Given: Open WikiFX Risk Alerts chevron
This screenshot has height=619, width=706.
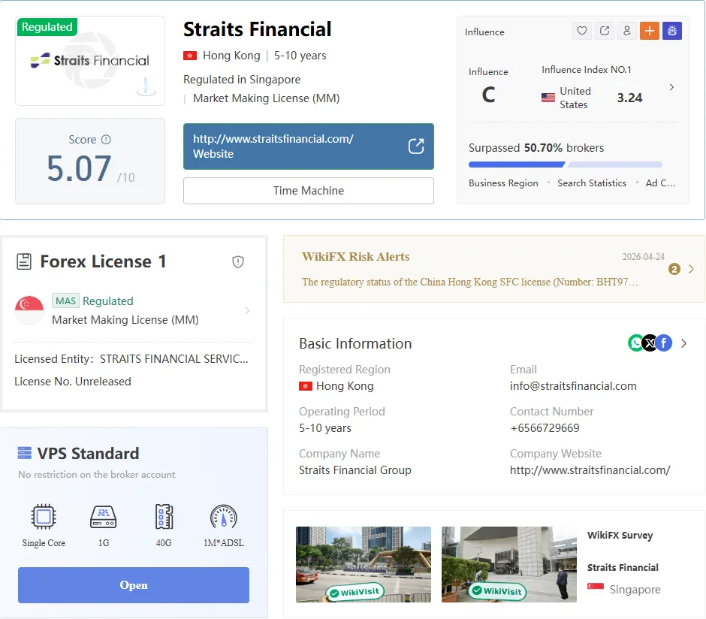Looking at the screenshot, I should point(691,269).
